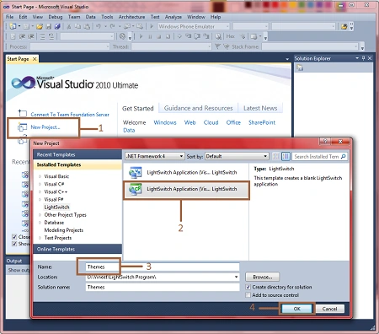The width and height of the screenshot is (379, 334).
Task: Expand the Visual C# template node
Action: click(x=40, y=184)
